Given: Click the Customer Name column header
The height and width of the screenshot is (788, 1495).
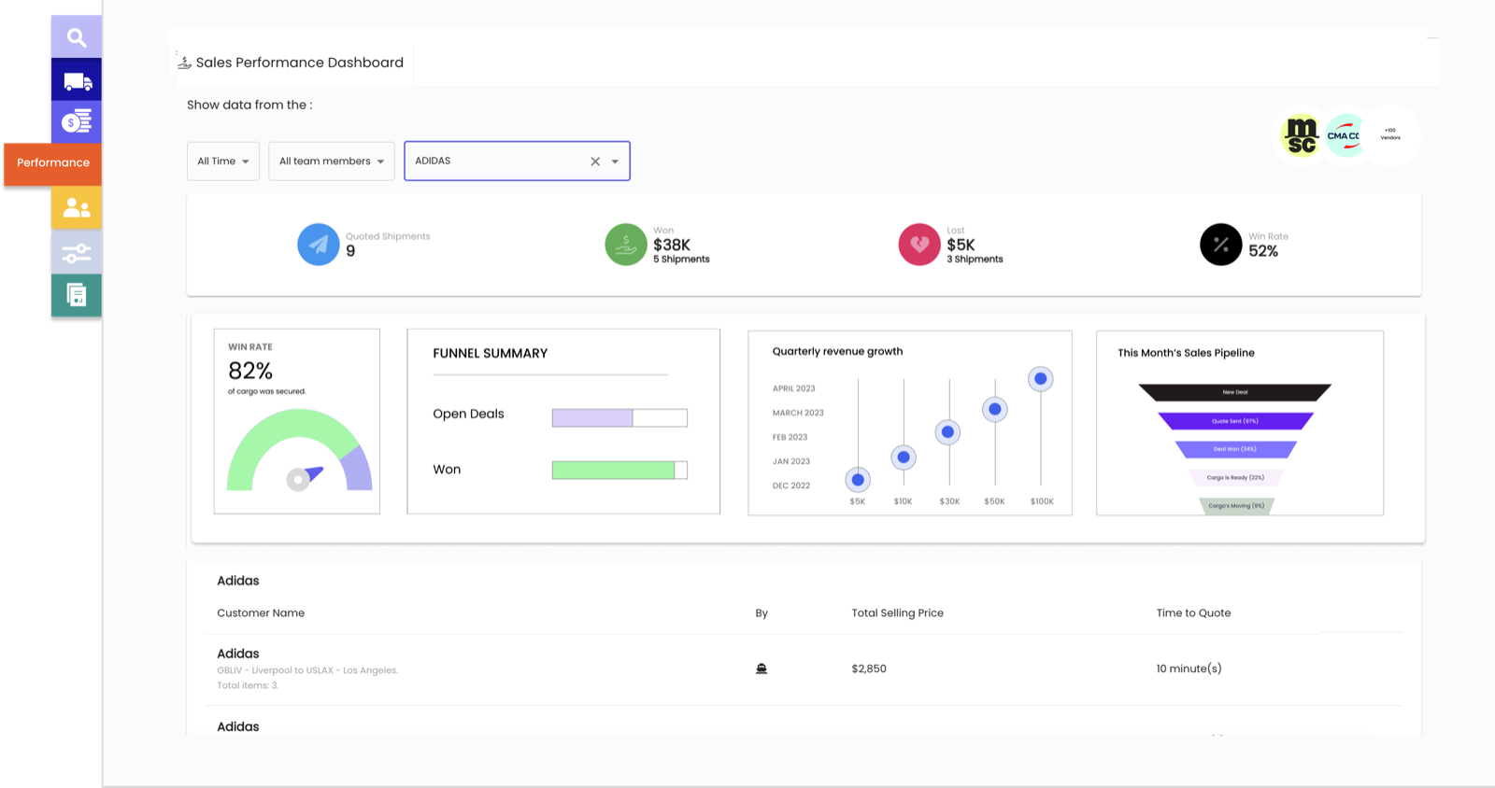Looking at the screenshot, I should 261,613.
